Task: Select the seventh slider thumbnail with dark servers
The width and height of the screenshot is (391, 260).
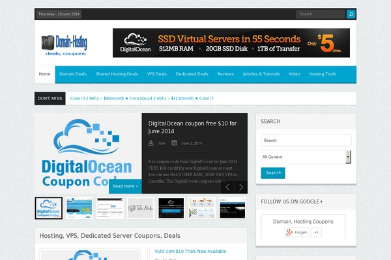Action: click(233, 208)
